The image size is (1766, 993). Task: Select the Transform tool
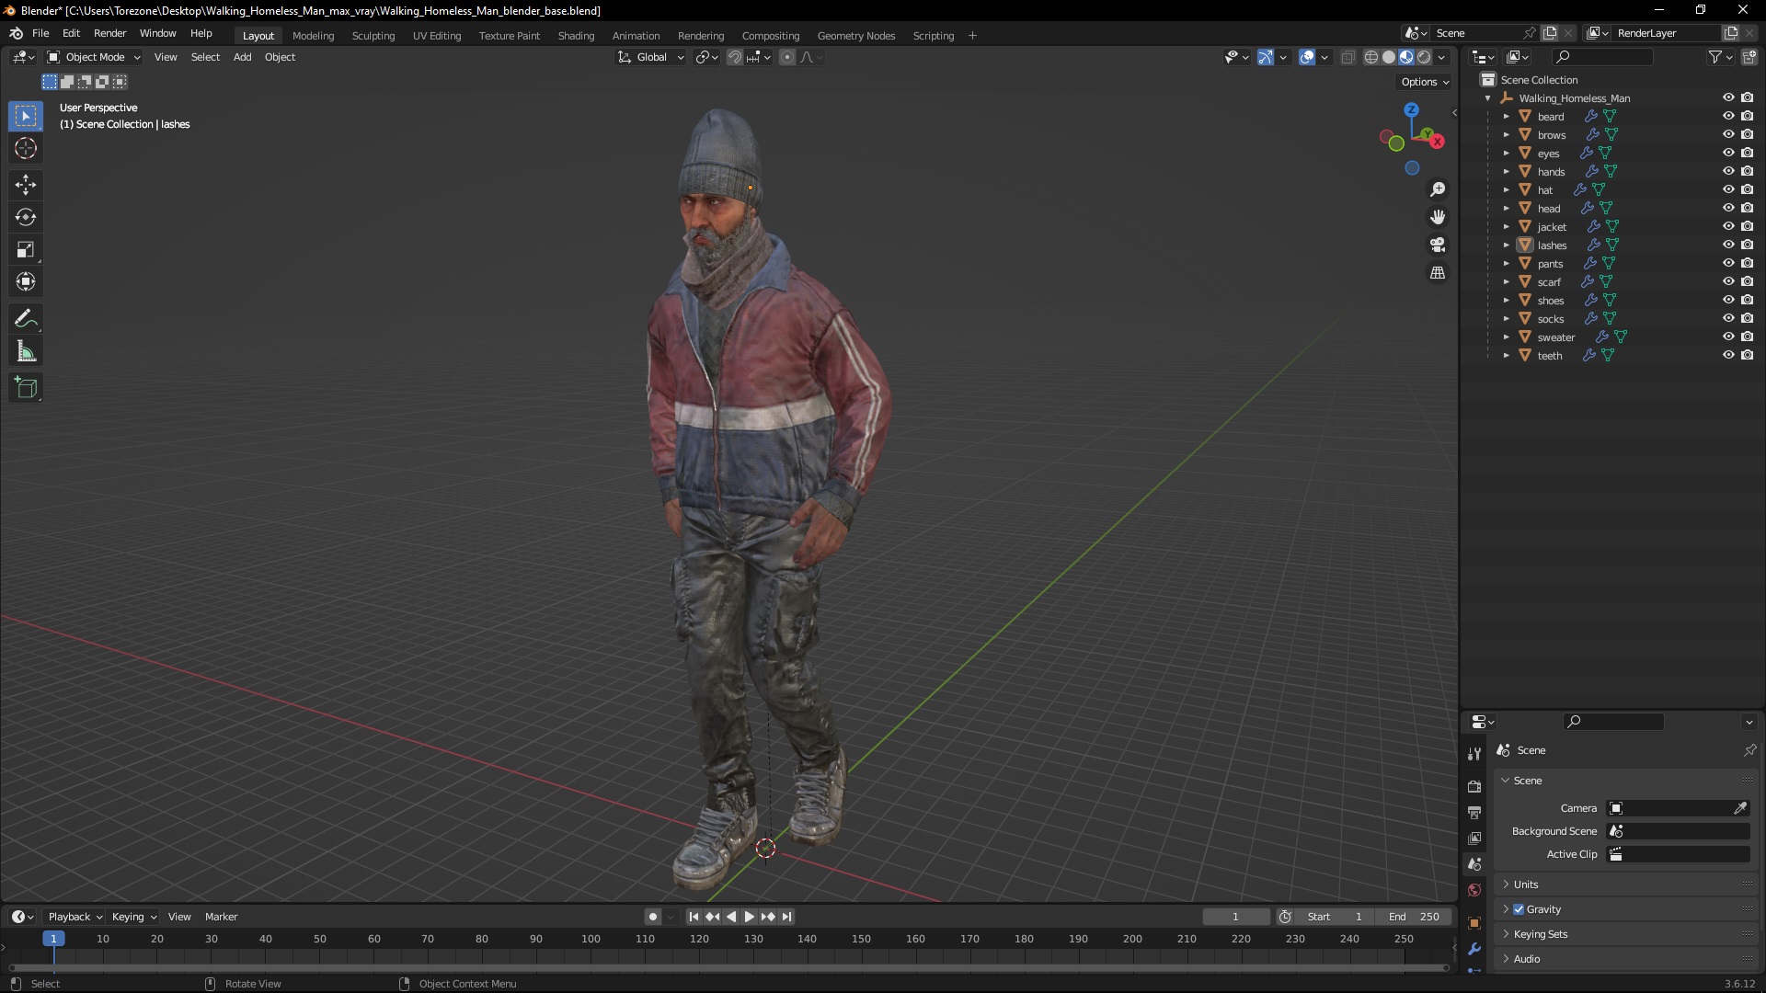click(x=26, y=281)
